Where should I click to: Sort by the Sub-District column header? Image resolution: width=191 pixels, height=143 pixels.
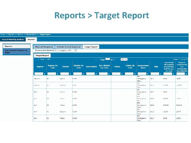pos(92,67)
